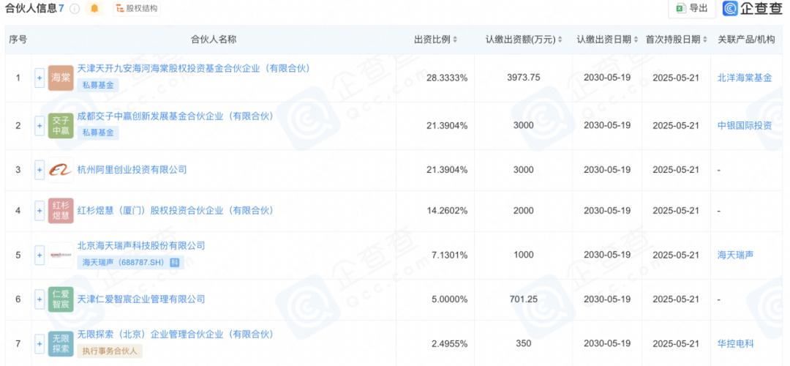Click the 导出 export button
This screenshot has width=790, height=366.
point(692,9)
